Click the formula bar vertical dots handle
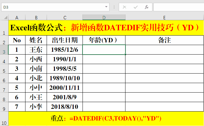Screen dimensions: 204x126 click(x=114, y=7)
